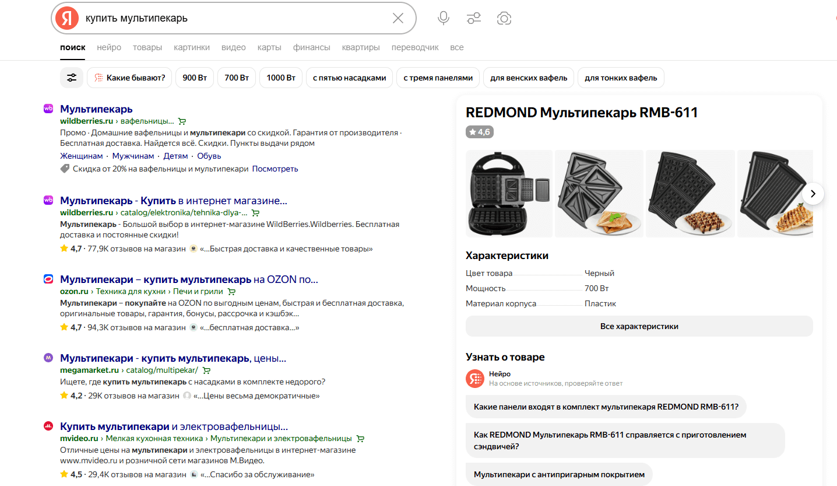
Task: Click the shopping cart icon on first wildberries result
Action: pos(182,121)
